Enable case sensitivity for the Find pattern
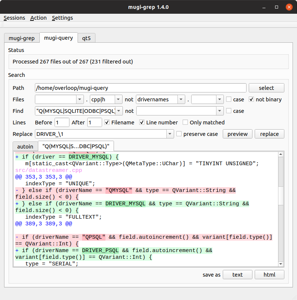This screenshot has height=300, width=297. coord(229,111)
